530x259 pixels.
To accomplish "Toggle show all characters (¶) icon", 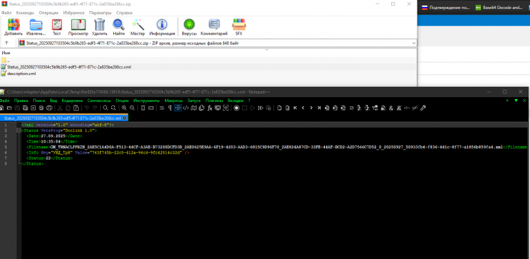I will pos(170,108).
